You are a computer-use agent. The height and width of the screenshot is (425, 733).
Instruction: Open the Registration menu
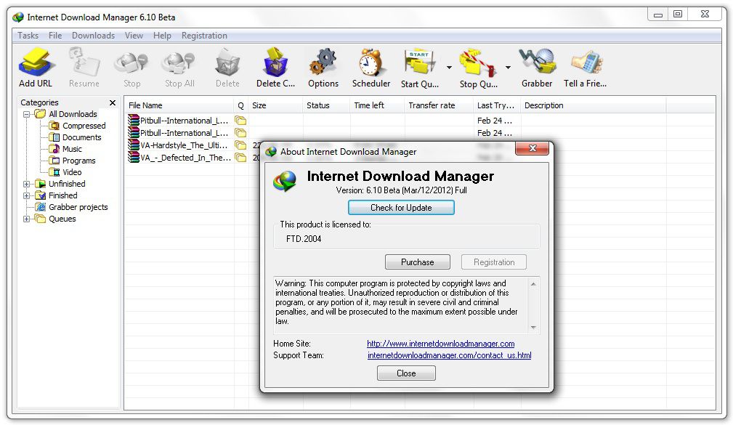coord(204,36)
